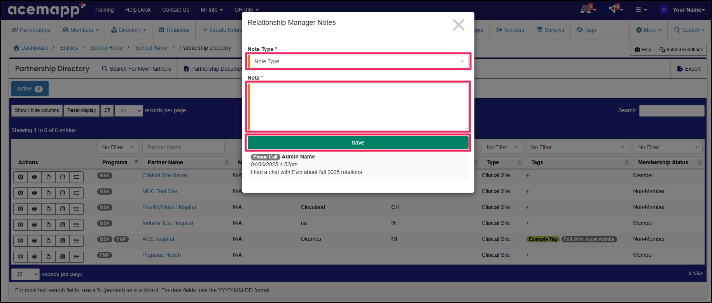Screen dimensions: 712x303
Task: Open the Partnerships tab
Action: pyautogui.click(x=31, y=30)
